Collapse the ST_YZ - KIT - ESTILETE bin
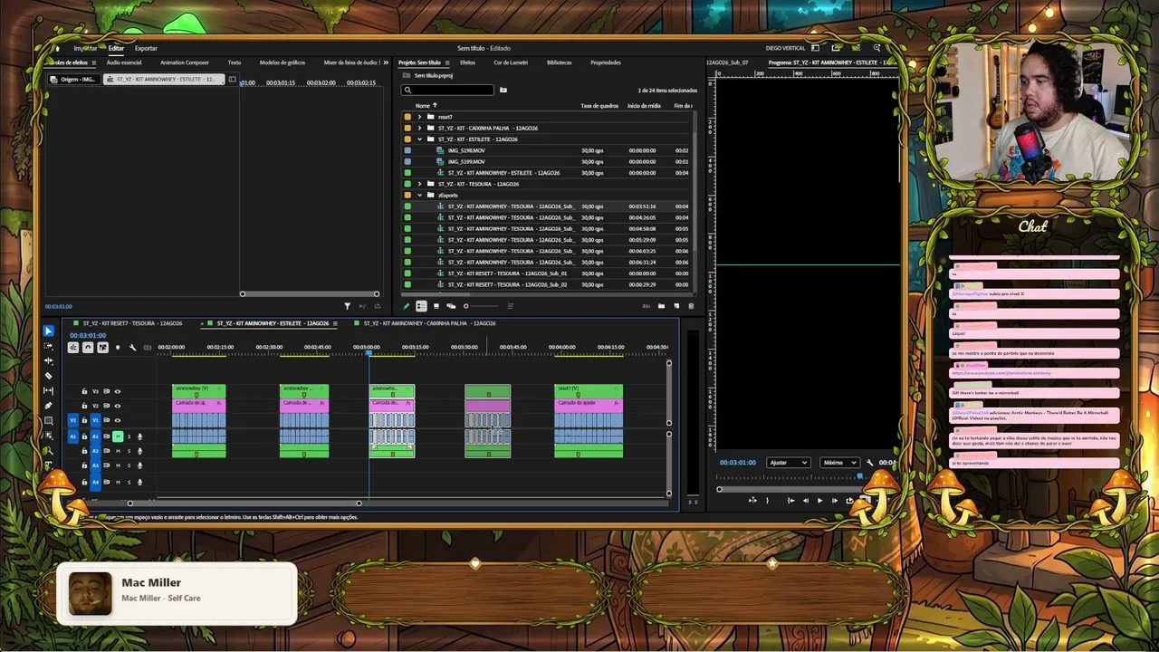Screen dimensions: 1159x652 click(x=419, y=139)
